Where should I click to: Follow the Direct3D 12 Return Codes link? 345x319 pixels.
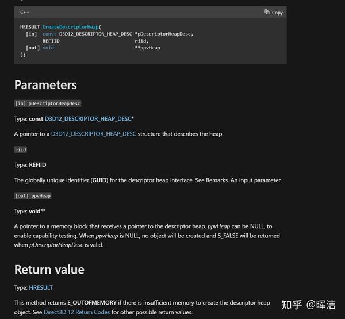pyautogui.click(x=82, y=312)
